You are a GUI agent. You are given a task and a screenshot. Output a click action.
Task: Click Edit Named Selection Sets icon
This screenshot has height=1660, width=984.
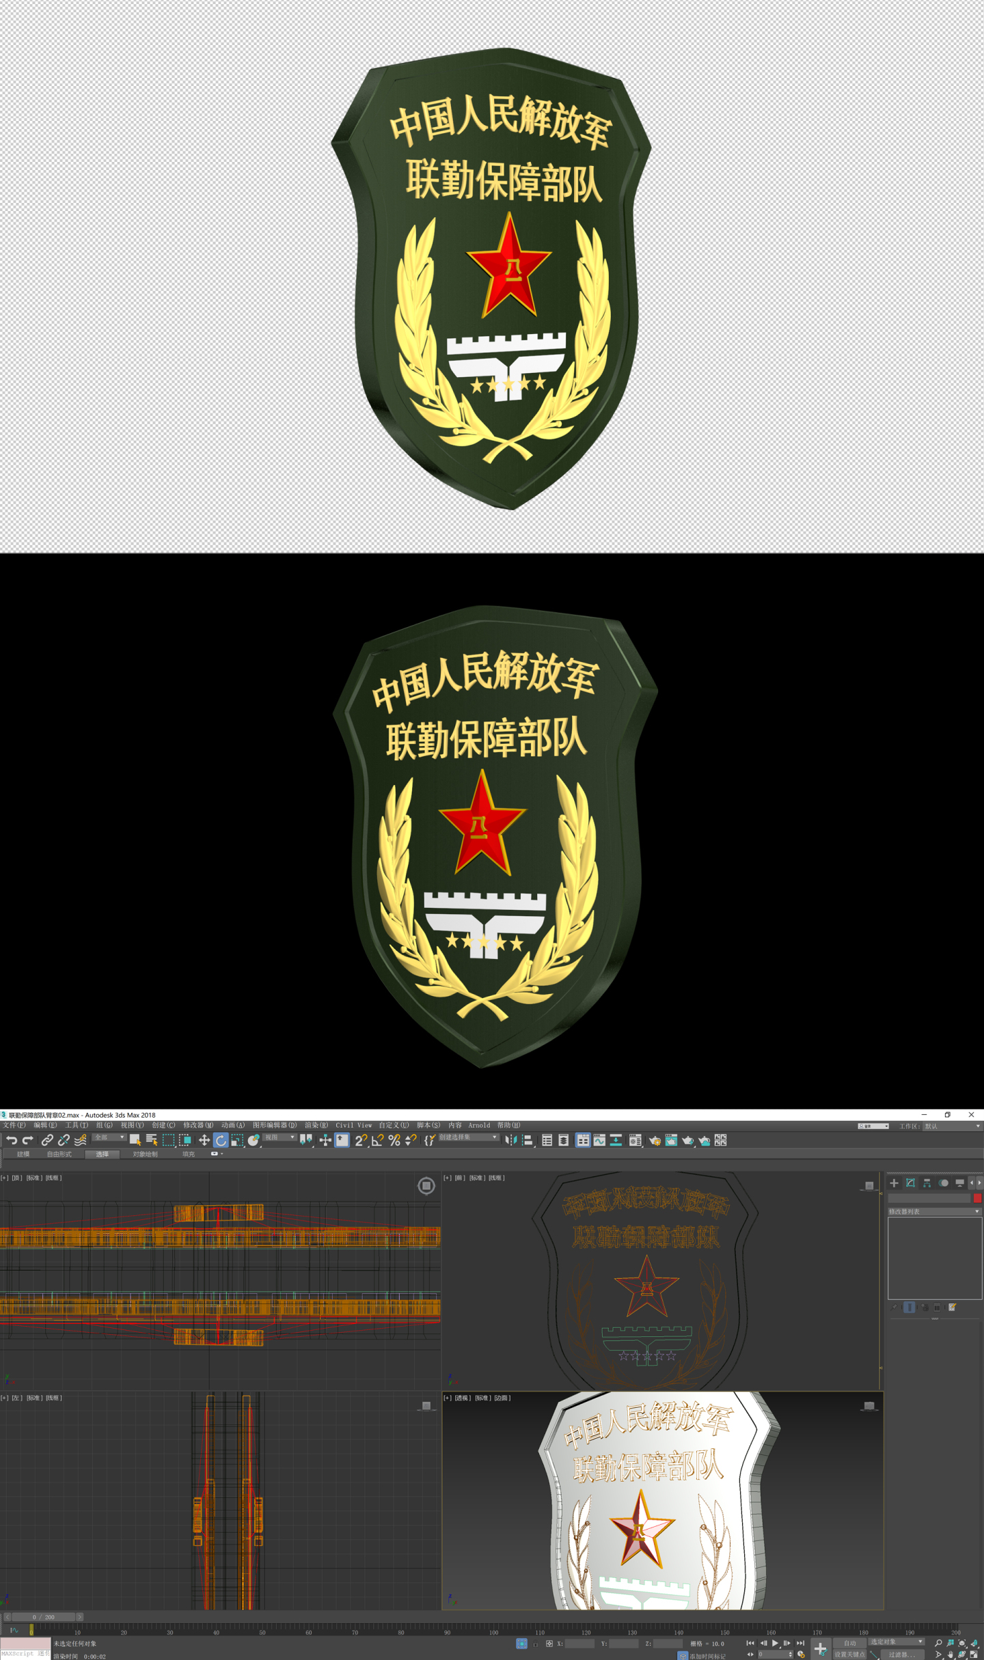click(429, 1140)
